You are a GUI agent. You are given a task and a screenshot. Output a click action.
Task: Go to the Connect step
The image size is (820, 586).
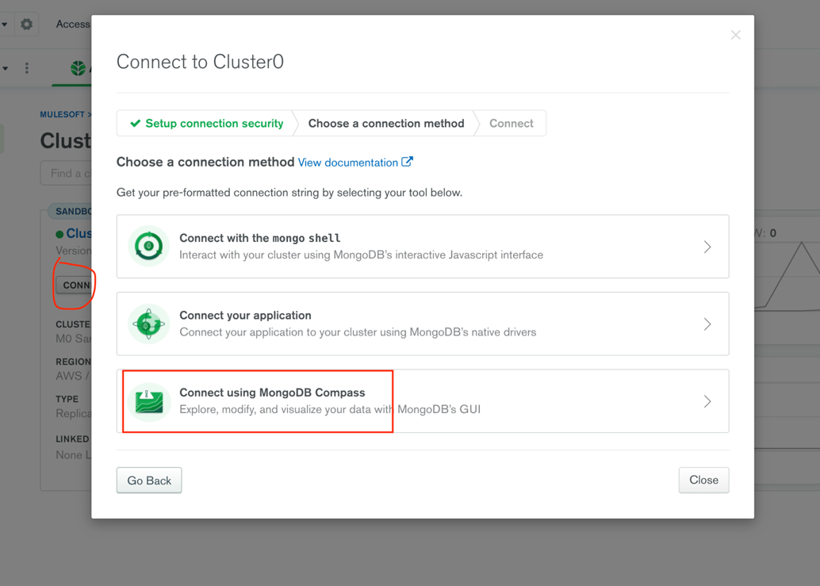pos(511,124)
